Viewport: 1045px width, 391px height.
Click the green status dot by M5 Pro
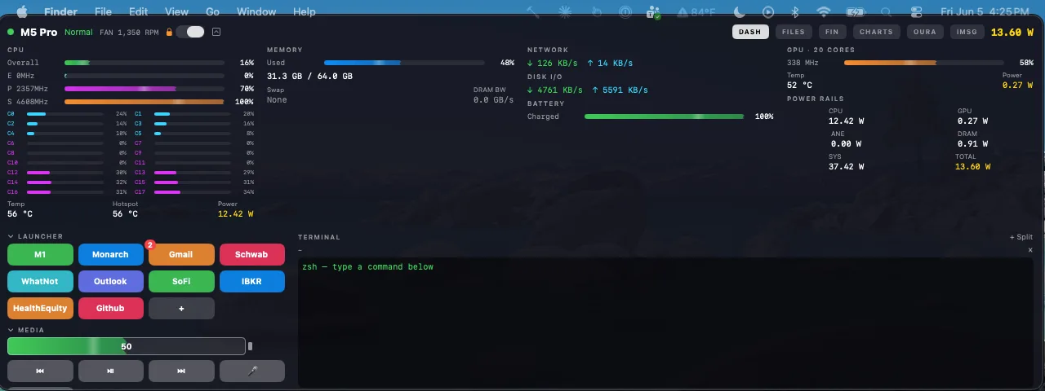pos(11,32)
